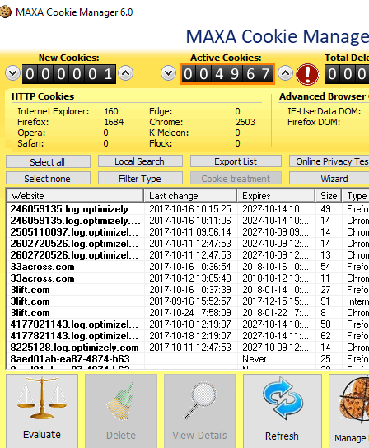
Task: Sort list by Website column header
Action: point(75,196)
